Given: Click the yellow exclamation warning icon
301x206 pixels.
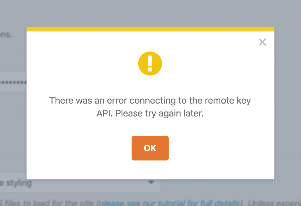Looking at the screenshot, I should click(150, 64).
